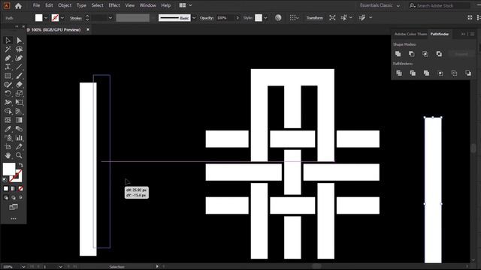
Task: Select the Mesh tool
Action: 8,120
